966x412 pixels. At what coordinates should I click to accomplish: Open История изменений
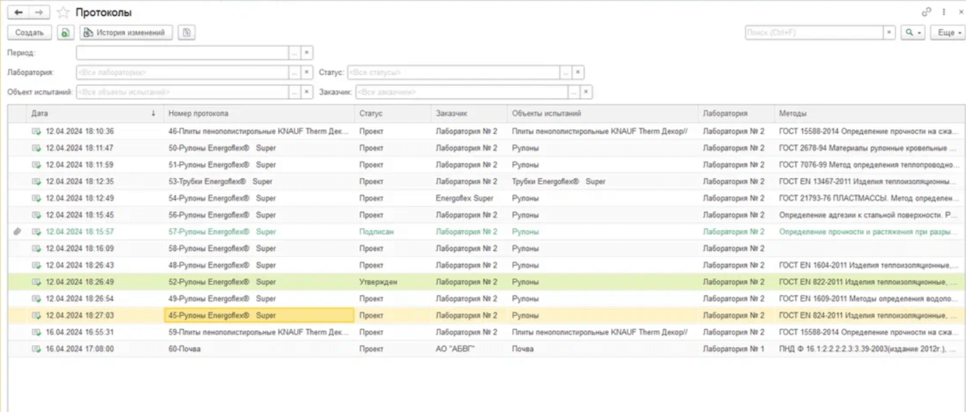(126, 33)
